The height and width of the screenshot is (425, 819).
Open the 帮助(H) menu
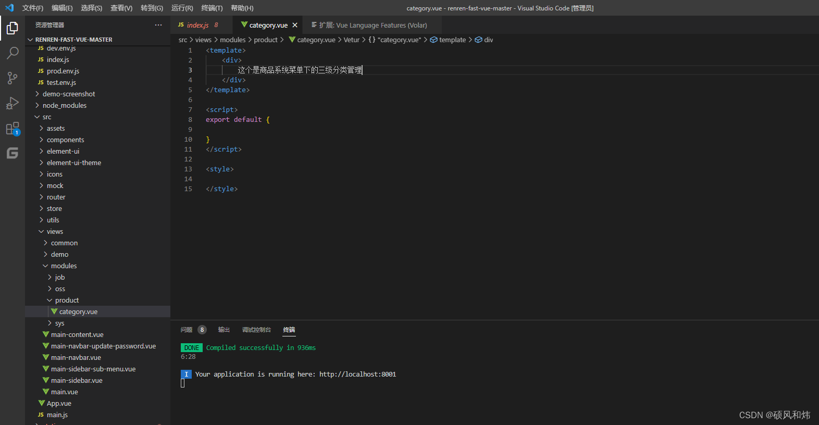point(242,8)
